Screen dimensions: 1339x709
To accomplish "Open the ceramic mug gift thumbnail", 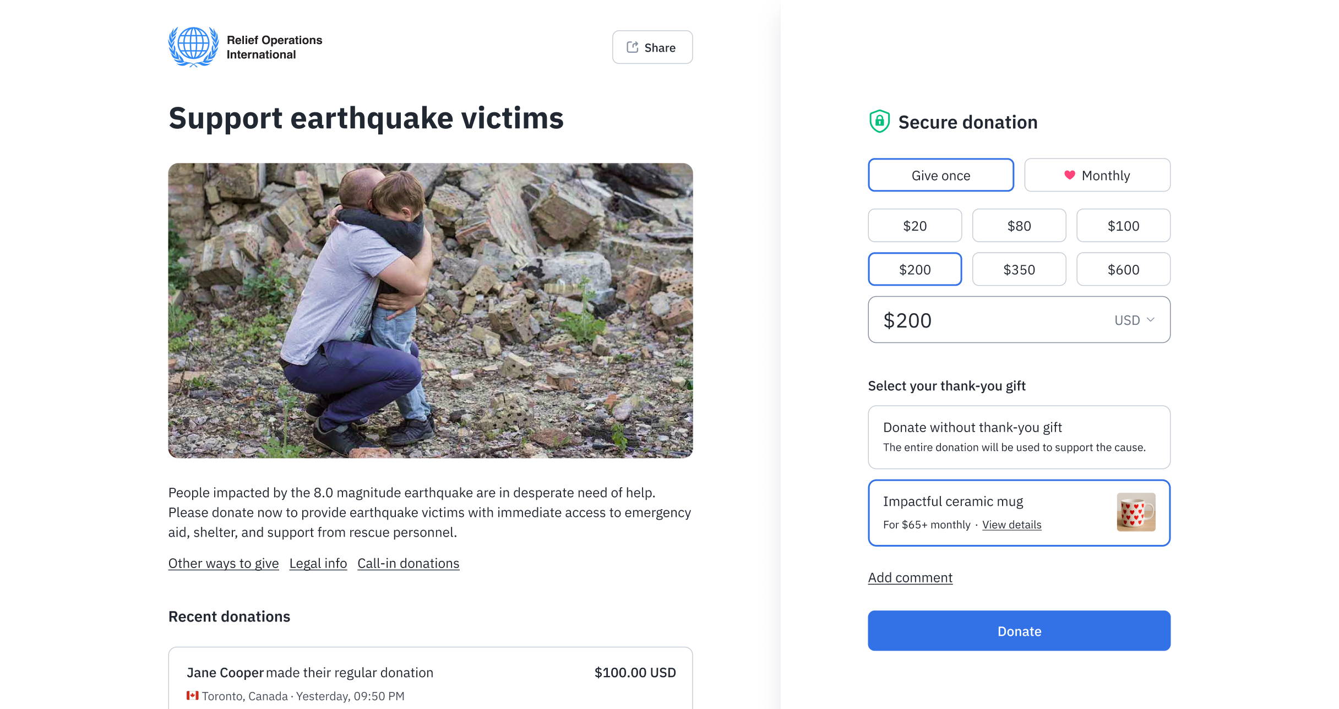I will click(x=1135, y=512).
